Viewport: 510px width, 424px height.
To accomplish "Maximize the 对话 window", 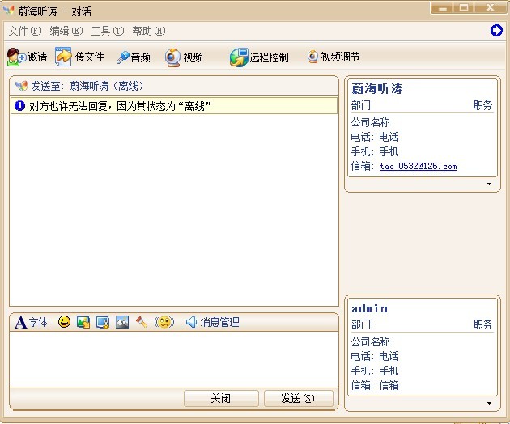I will click(464, 8).
